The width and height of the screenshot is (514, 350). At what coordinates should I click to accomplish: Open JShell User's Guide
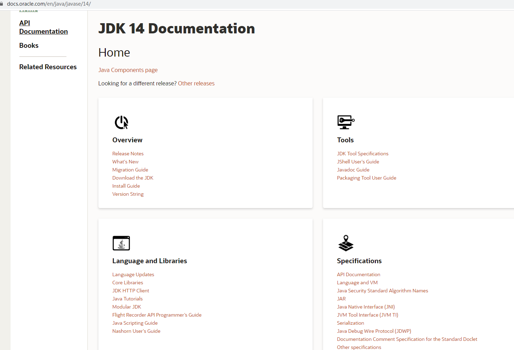(x=358, y=162)
